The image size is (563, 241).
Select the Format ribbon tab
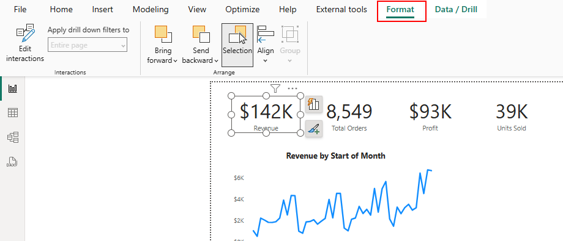(400, 10)
